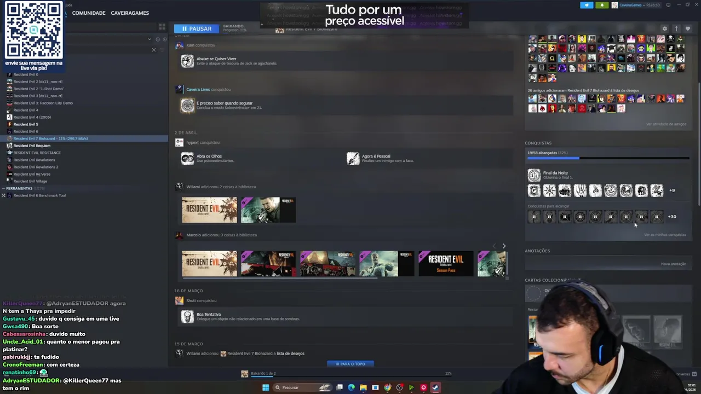Open the COMUNIDADE menu

tap(89, 13)
